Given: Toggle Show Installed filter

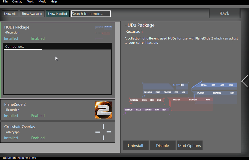Looking at the screenshot, I should coord(57,14).
